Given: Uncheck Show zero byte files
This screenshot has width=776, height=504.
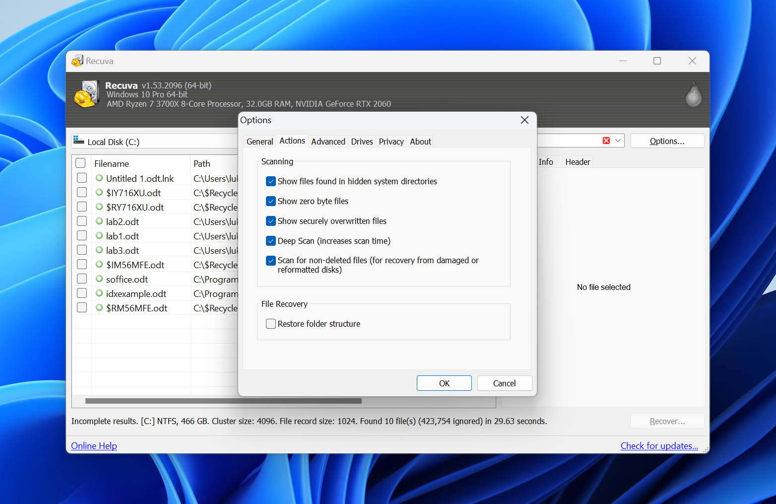Looking at the screenshot, I should (x=271, y=201).
